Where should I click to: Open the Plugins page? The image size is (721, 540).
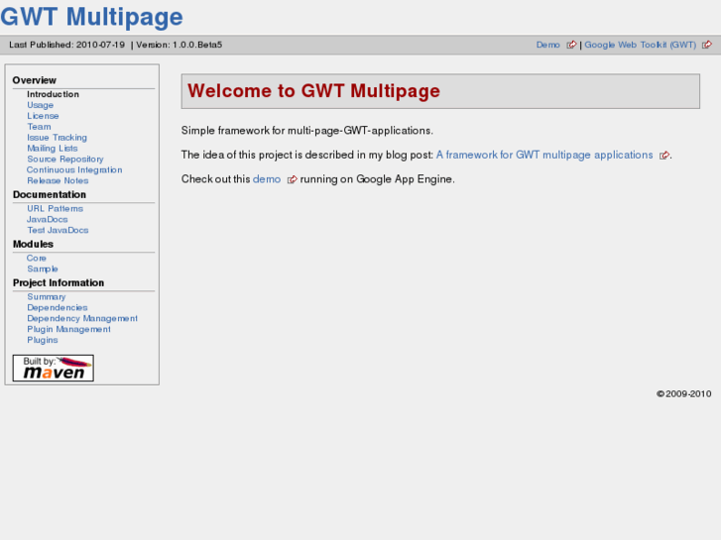point(43,340)
